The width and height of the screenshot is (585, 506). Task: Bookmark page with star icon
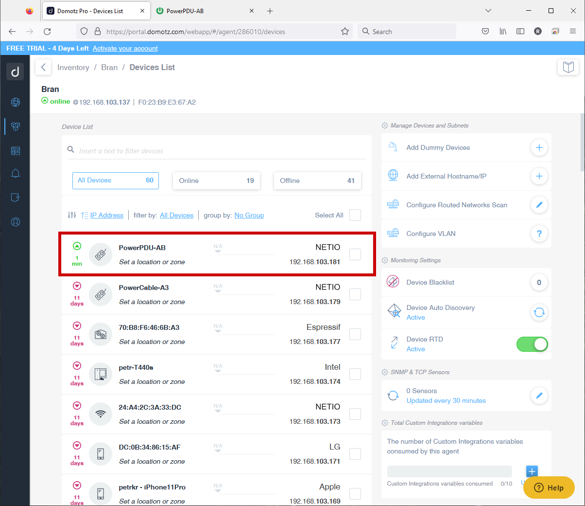345,32
